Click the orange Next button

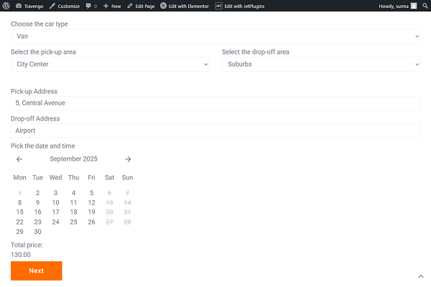(37, 270)
